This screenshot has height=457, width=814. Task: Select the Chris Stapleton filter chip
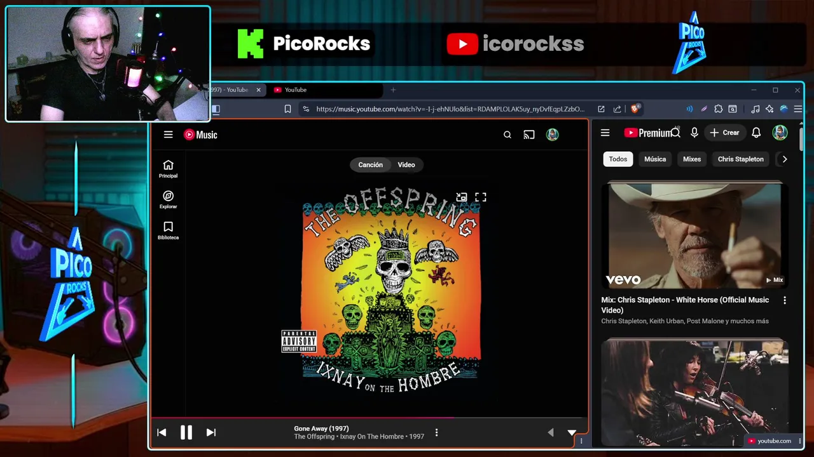click(x=741, y=159)
